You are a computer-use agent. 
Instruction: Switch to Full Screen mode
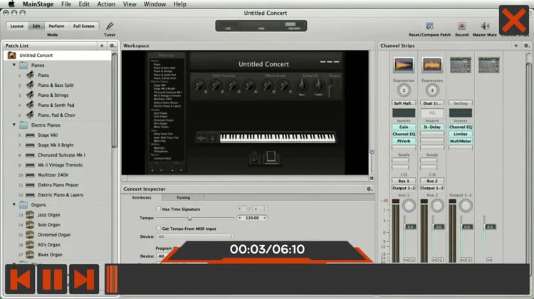coord(84,26)
